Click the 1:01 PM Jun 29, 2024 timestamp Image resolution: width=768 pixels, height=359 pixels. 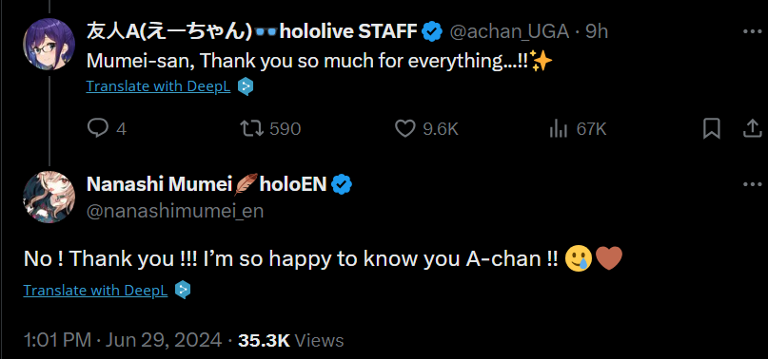pos(123,340)
